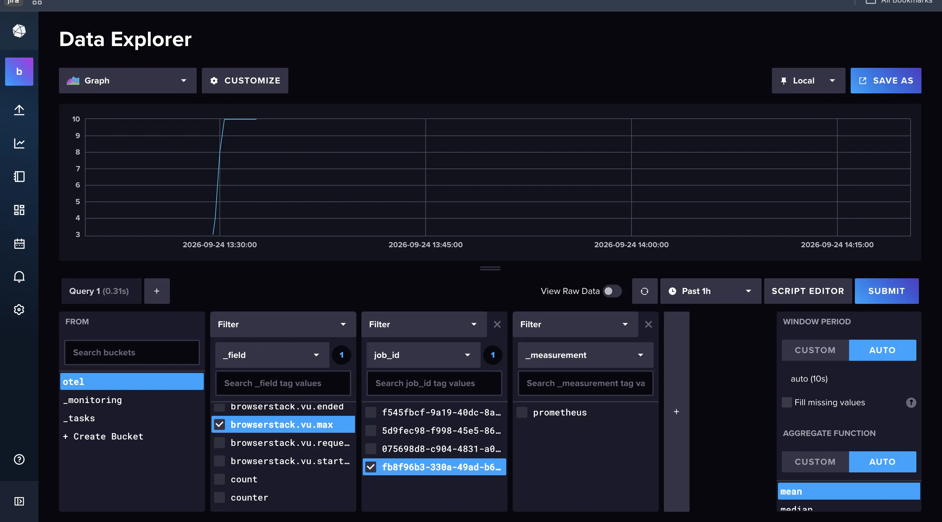942x522 pixels.
Task: Remove the _measurement filter with X
Action: coord(649,325)
